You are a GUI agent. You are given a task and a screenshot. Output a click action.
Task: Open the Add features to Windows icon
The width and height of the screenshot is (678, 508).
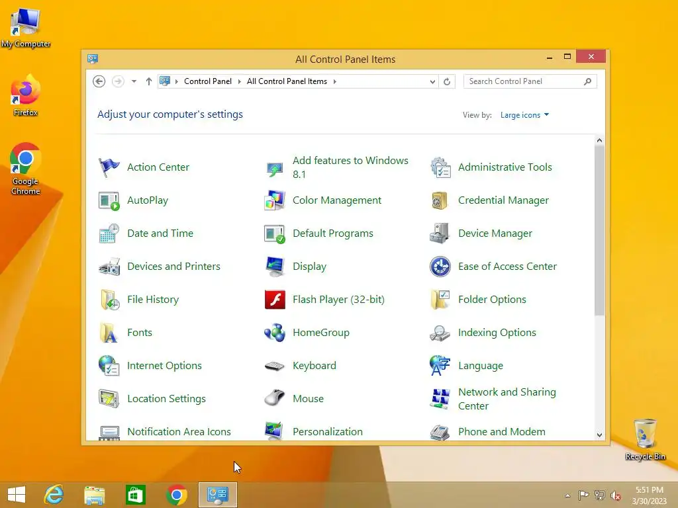(275, 169)
